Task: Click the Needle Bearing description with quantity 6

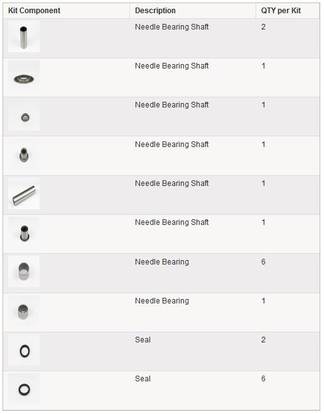Action: click(162, 262)
